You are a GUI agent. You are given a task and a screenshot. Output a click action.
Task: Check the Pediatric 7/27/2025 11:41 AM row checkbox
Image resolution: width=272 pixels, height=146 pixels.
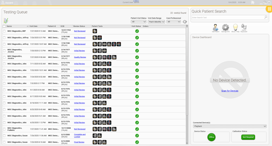point(4,129)
